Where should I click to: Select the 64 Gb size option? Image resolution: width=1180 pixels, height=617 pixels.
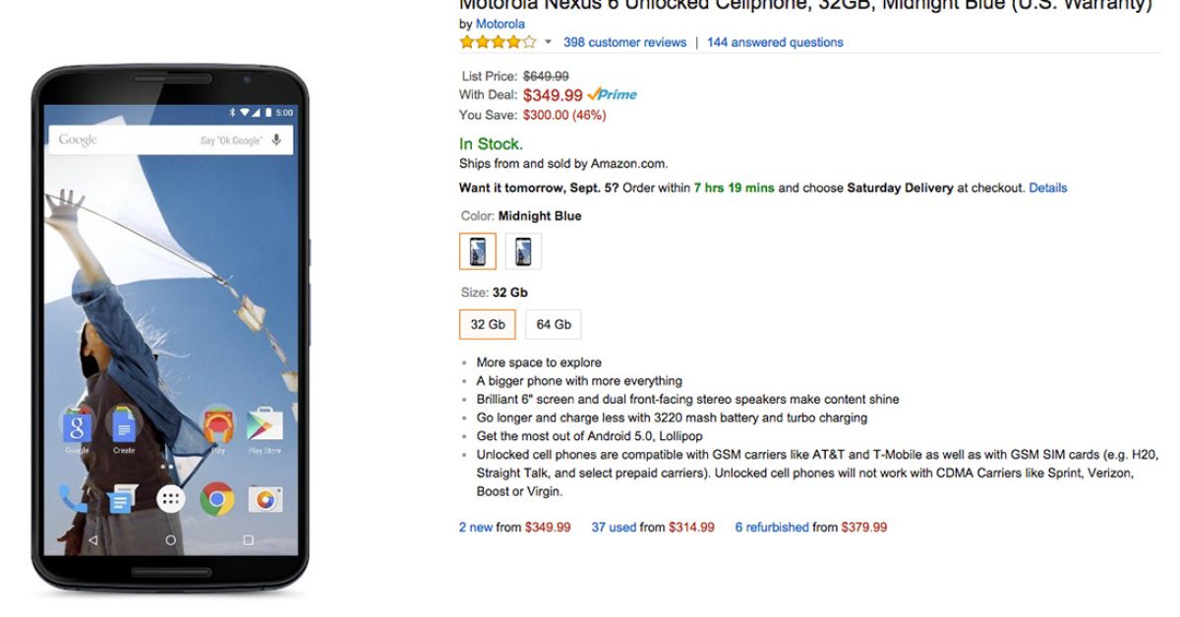(x=554, y=324)
